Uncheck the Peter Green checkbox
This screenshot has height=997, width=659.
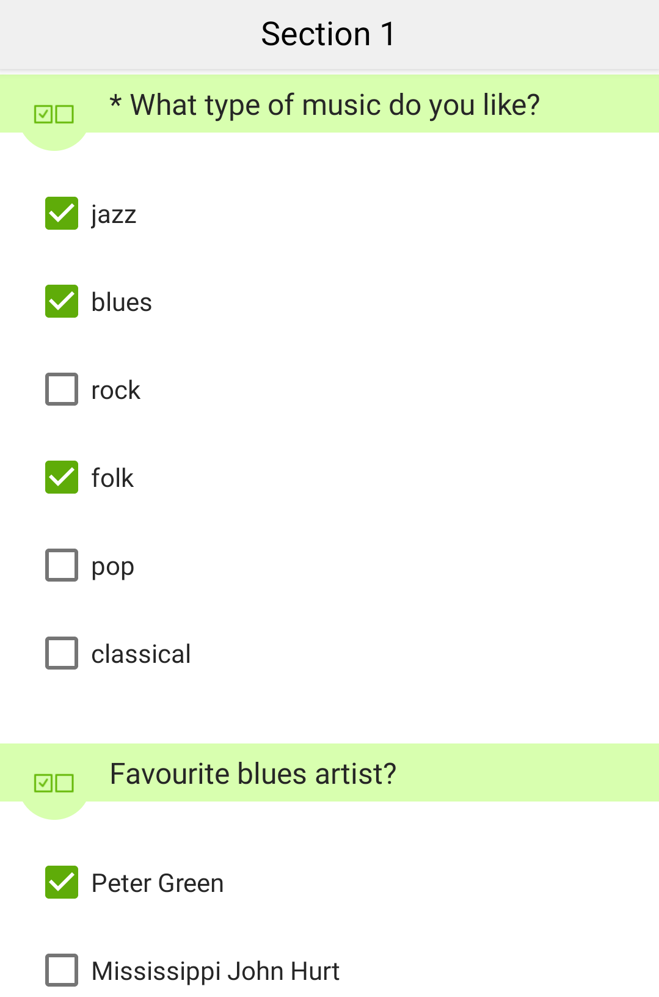(62, 882)
